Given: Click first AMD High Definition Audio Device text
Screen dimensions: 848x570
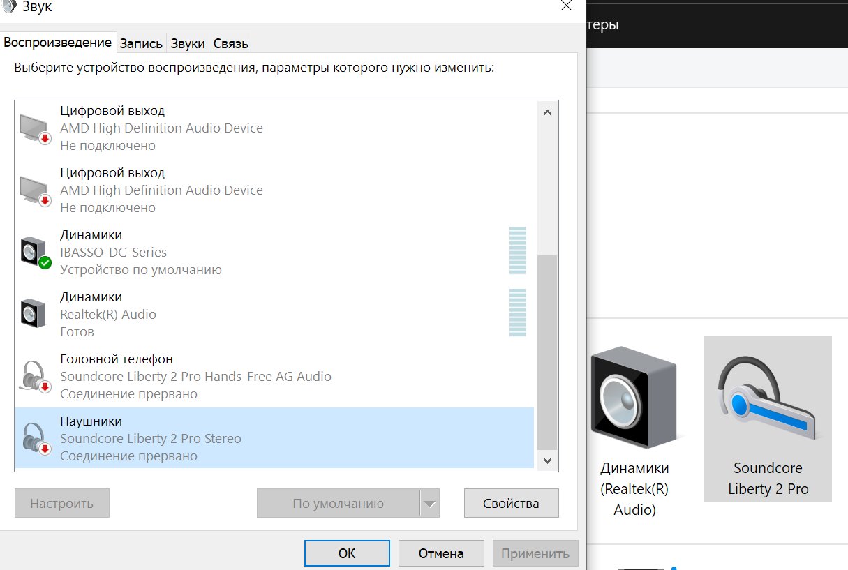Looking at the screenshot, I should (161, 128).
